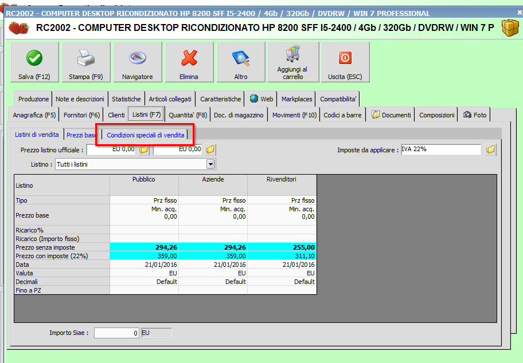This screenshot has height=363, width=523.
Task: Expand the Listino dropdown arrow
Action: pos(211,164)
